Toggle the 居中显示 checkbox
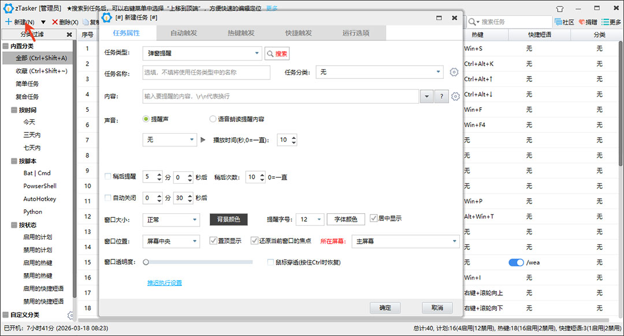The height and width of the screenshot is (336, 624). (373, 218)
